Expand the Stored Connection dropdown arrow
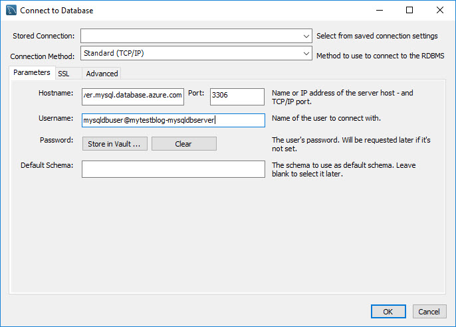456x327 pixels. (306, 36)
